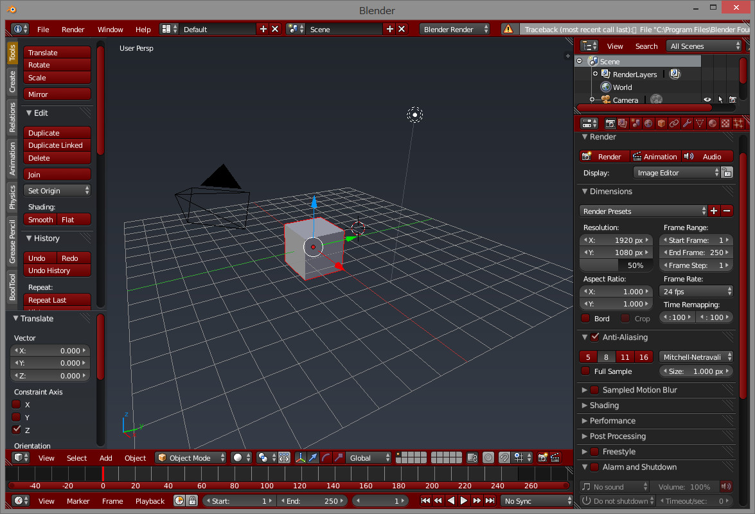Image resolution: width=755 pixels, height=514 pixels.
Task: Open the Help menu
Action: point(143,30)
